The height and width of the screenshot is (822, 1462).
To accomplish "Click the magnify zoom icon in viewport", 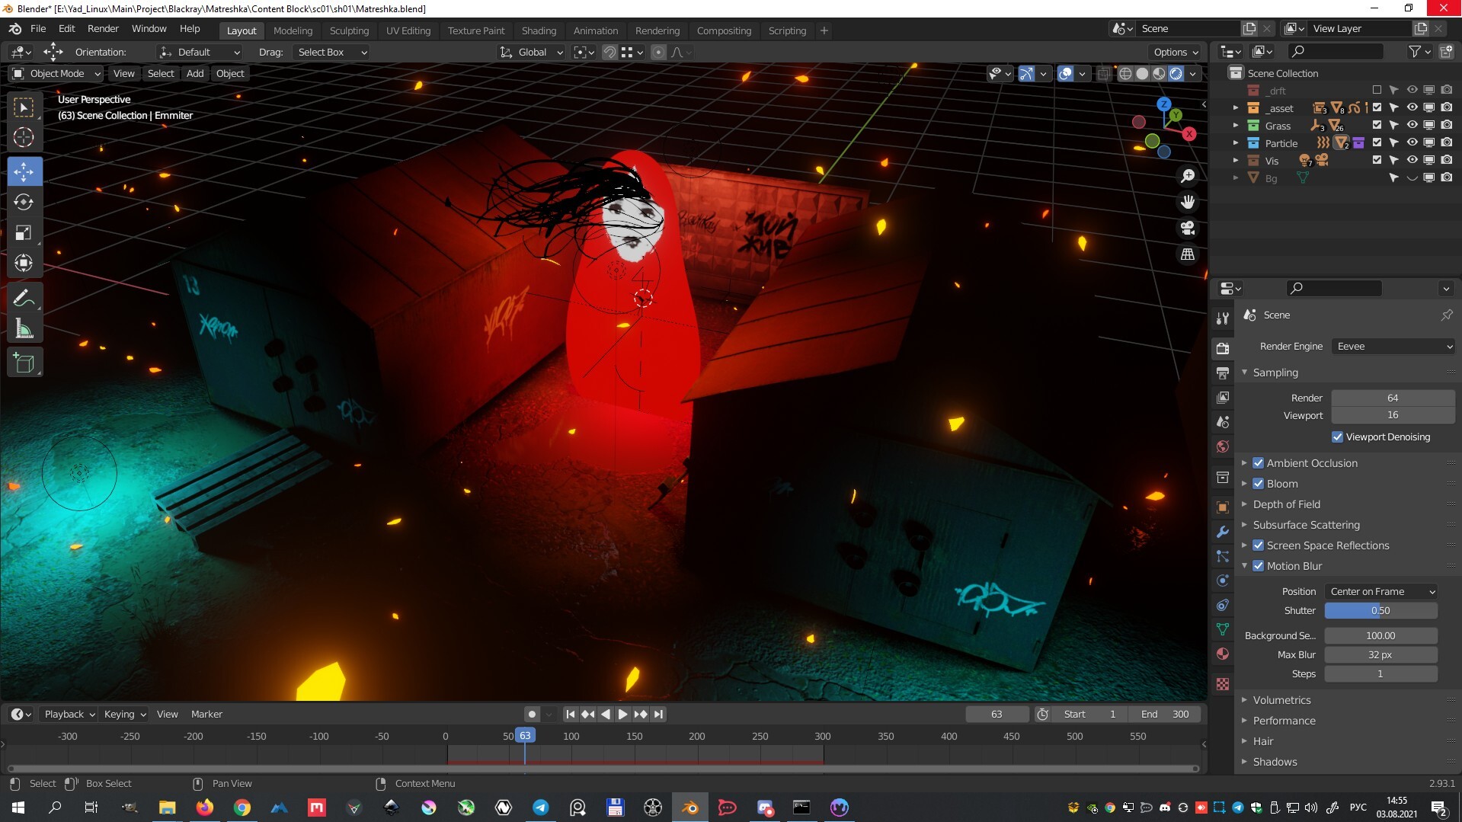I will click(x=1187, y=175).
